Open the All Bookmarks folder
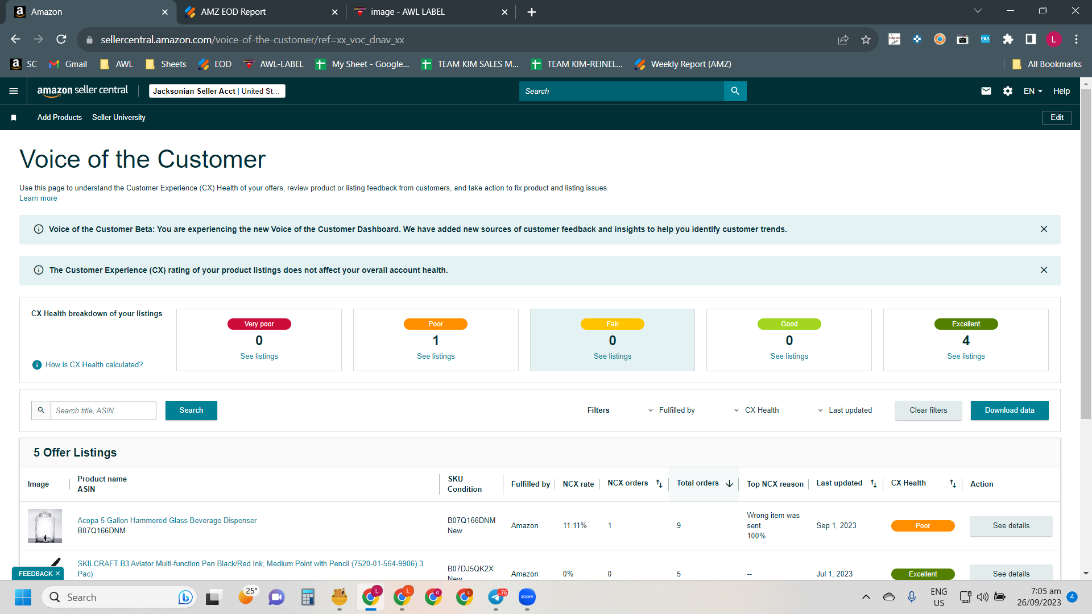 [1047, 64]
